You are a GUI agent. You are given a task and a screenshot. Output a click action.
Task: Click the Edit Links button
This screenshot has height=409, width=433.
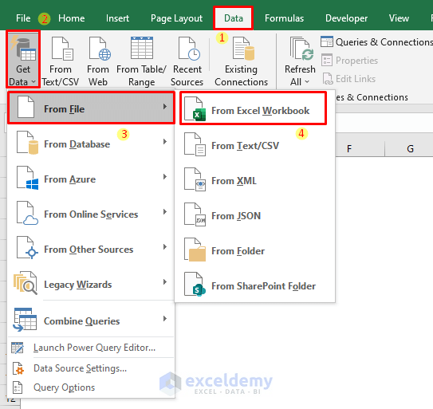pyautogui.click(x=349, y=79)
